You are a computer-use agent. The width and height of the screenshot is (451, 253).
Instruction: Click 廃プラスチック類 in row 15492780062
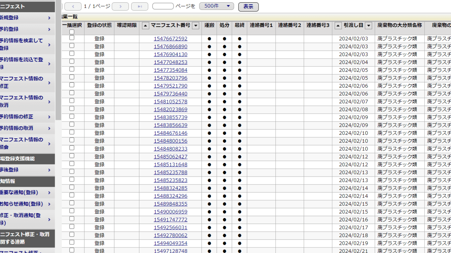[397, 235]
